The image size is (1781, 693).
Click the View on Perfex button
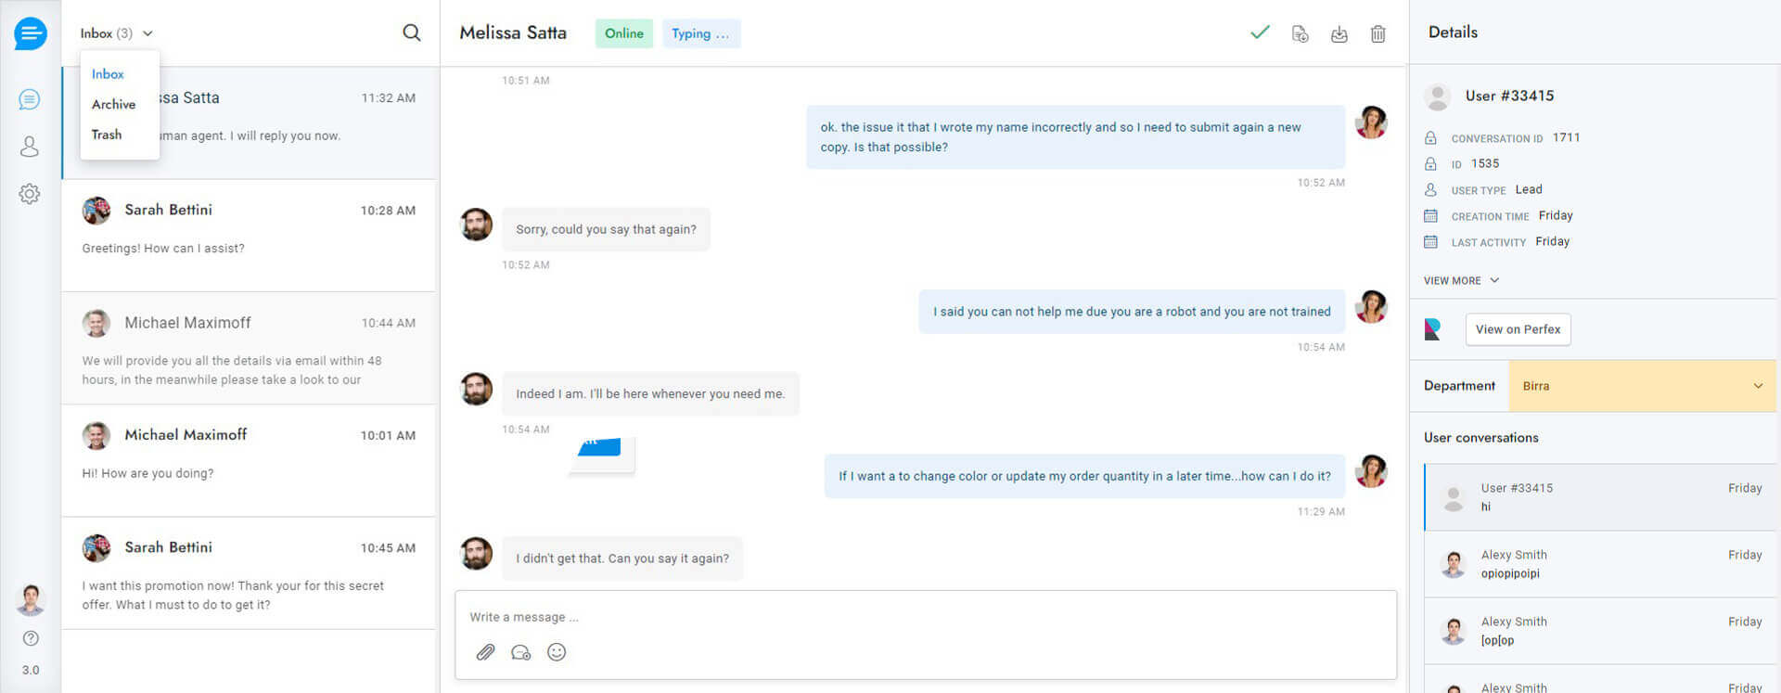(1518, 329)
